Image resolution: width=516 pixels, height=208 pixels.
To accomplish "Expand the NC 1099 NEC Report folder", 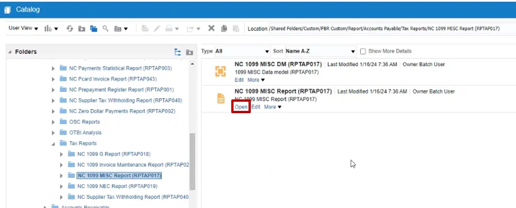I will coord(61,187).
